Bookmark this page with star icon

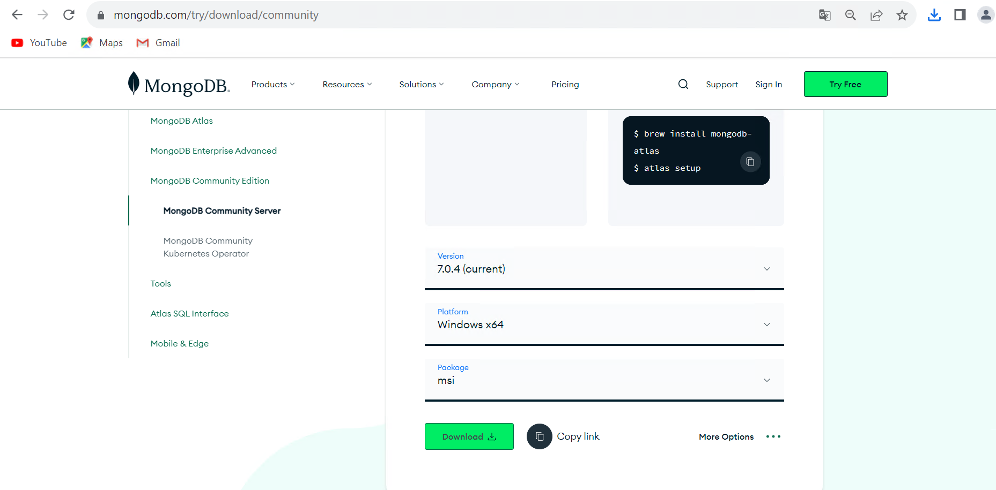902,15
